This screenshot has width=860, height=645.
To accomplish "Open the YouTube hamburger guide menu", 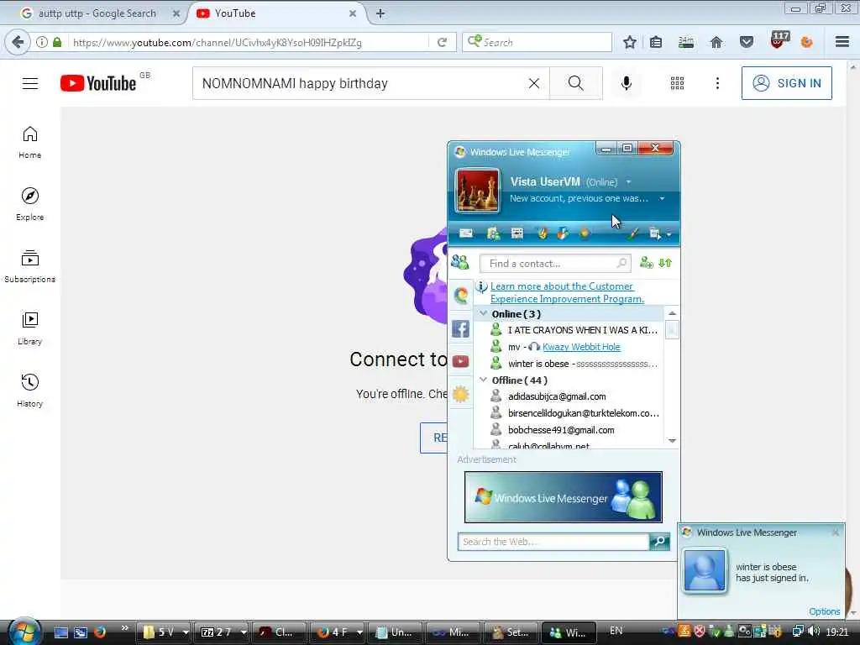I will point(30,83).
